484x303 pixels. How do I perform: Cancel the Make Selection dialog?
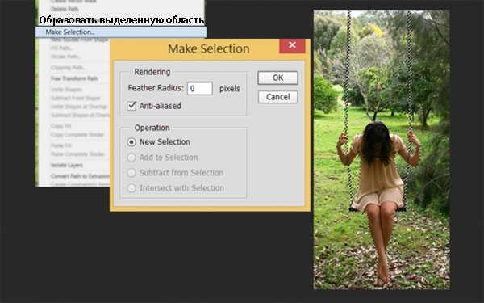point(277,97)
